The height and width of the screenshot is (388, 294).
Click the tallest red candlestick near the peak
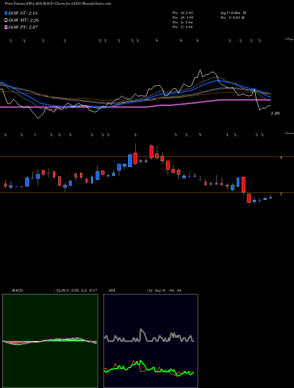[x=152, y=152]
